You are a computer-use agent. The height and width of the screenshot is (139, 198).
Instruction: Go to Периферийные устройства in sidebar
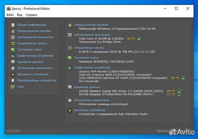click(x=37, y=80)
